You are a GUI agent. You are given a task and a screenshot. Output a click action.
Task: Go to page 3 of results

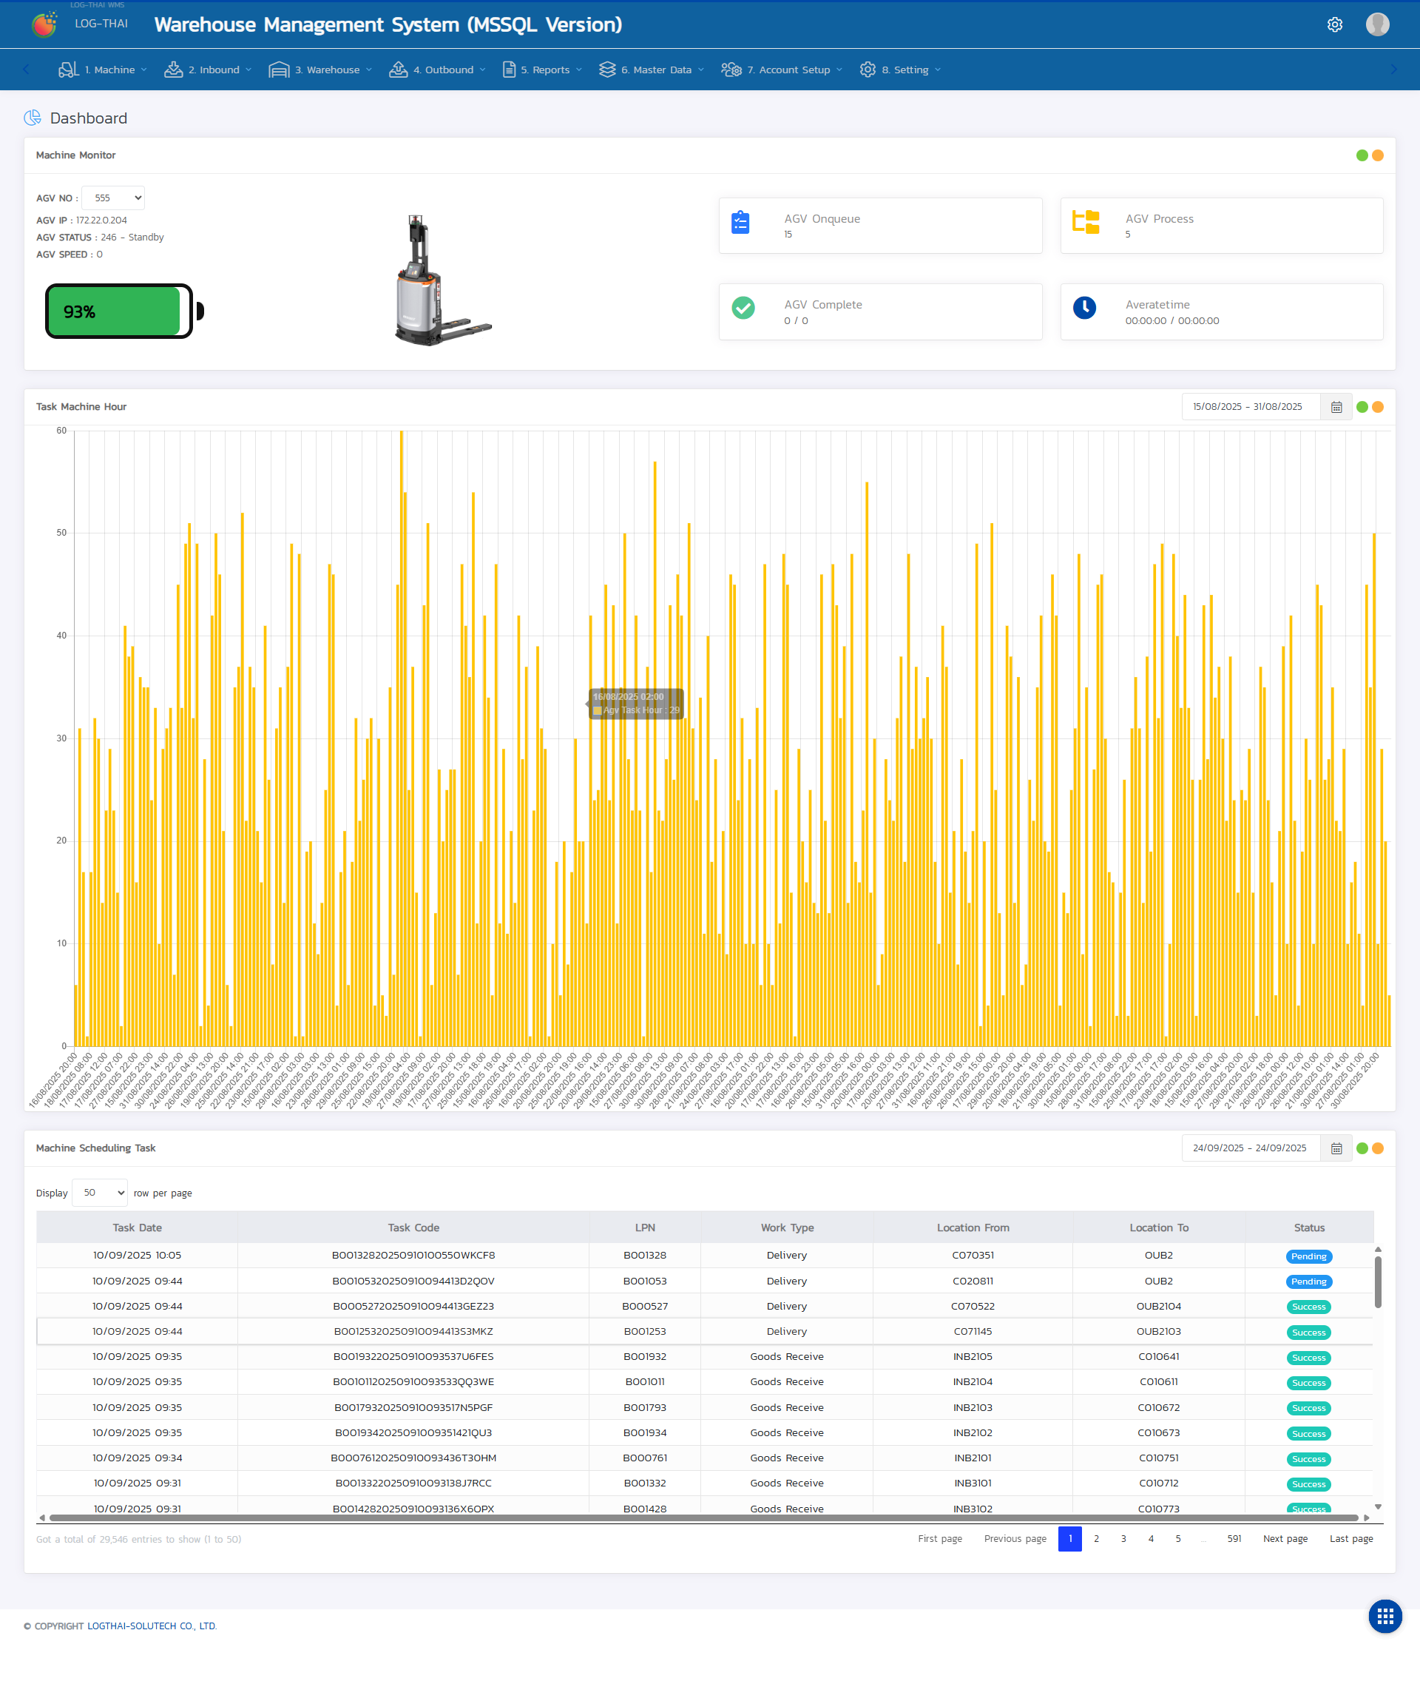tap(1123, 1539)
